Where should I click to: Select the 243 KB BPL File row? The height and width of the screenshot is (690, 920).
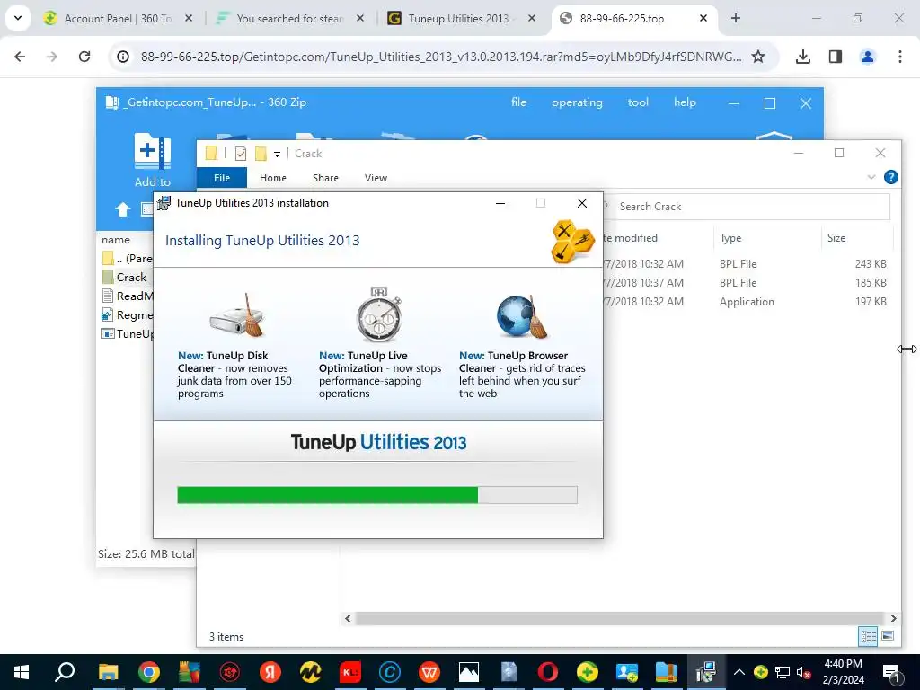click(x=747, y=264)
